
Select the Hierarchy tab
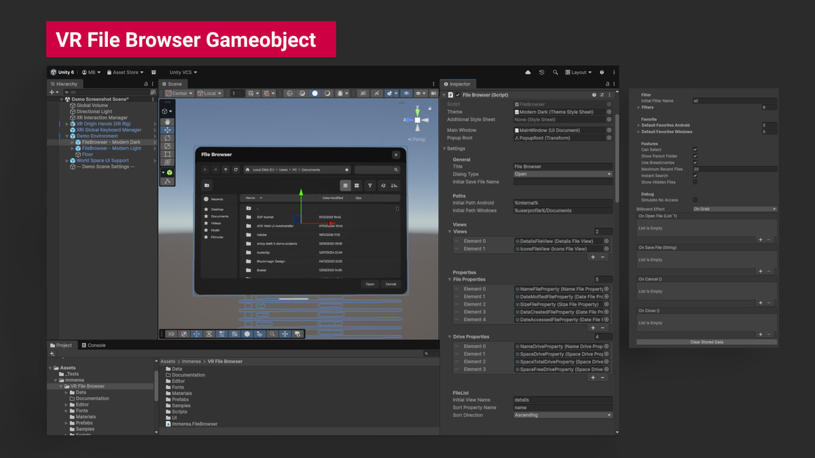(x=64, y=84)
